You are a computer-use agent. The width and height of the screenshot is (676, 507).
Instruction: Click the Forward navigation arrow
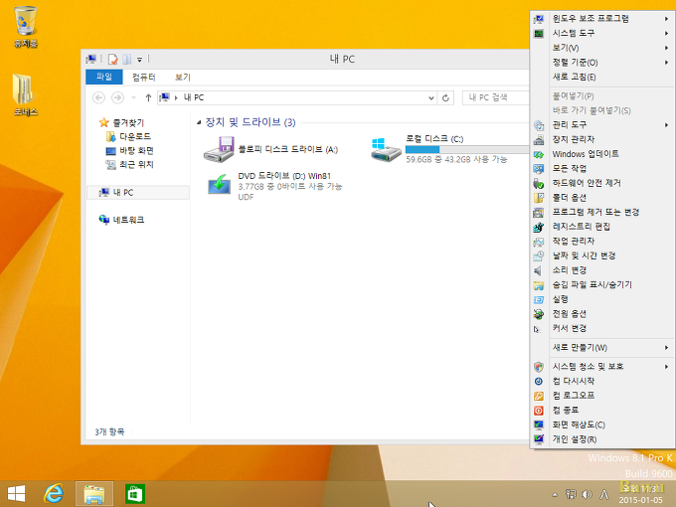(x=117, y=97)
